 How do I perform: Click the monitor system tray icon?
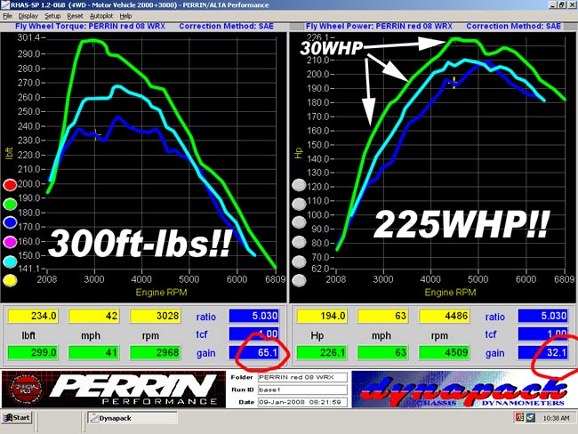[x=531, y=417]
